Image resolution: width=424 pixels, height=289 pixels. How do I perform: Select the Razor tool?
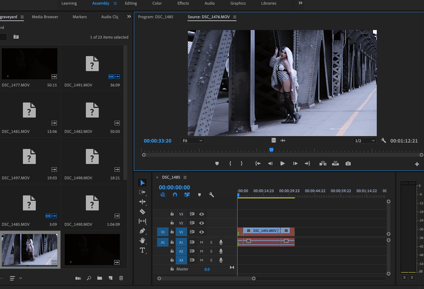pos(142,211)
